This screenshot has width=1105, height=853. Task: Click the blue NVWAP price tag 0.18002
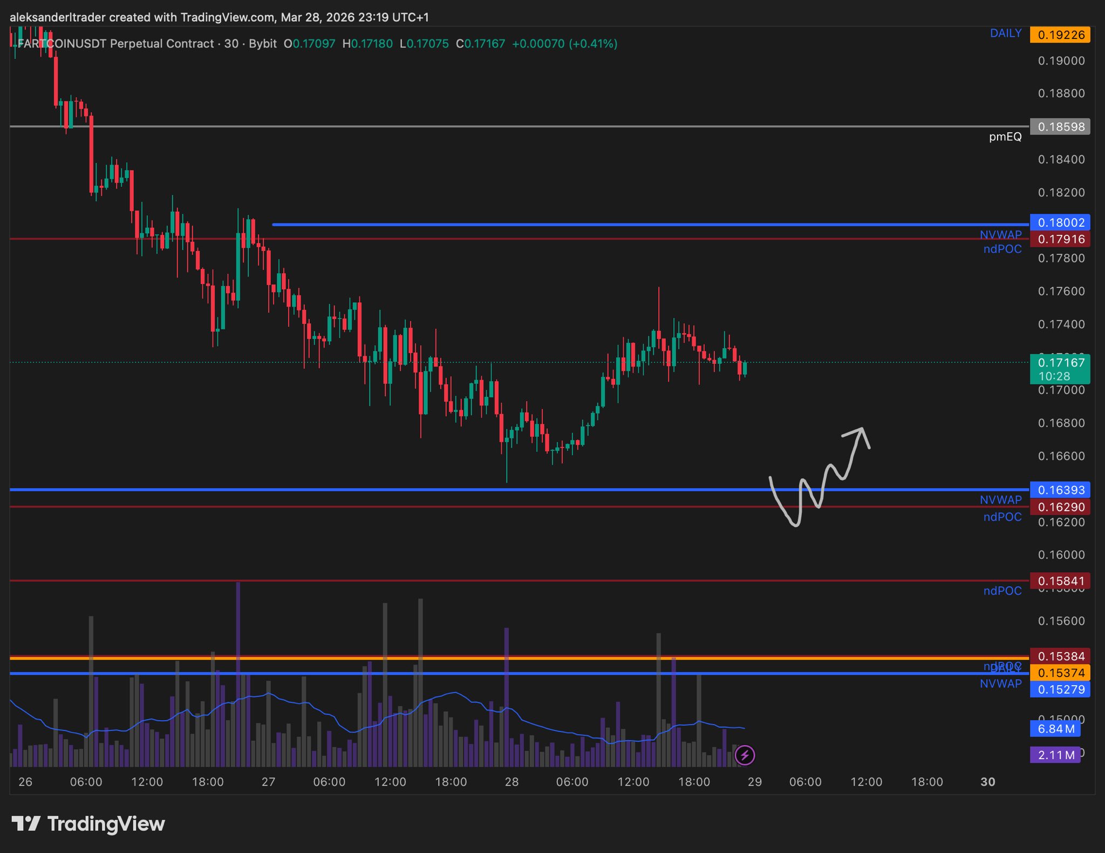tap(1060, 222)
